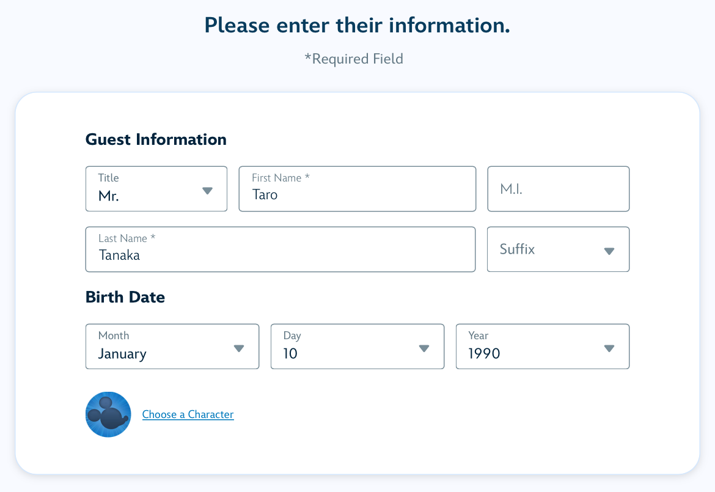Open the Year dropdown showing 1990
Image resolution: width=715 pixels, height=492 pixels.
point(543,347)
